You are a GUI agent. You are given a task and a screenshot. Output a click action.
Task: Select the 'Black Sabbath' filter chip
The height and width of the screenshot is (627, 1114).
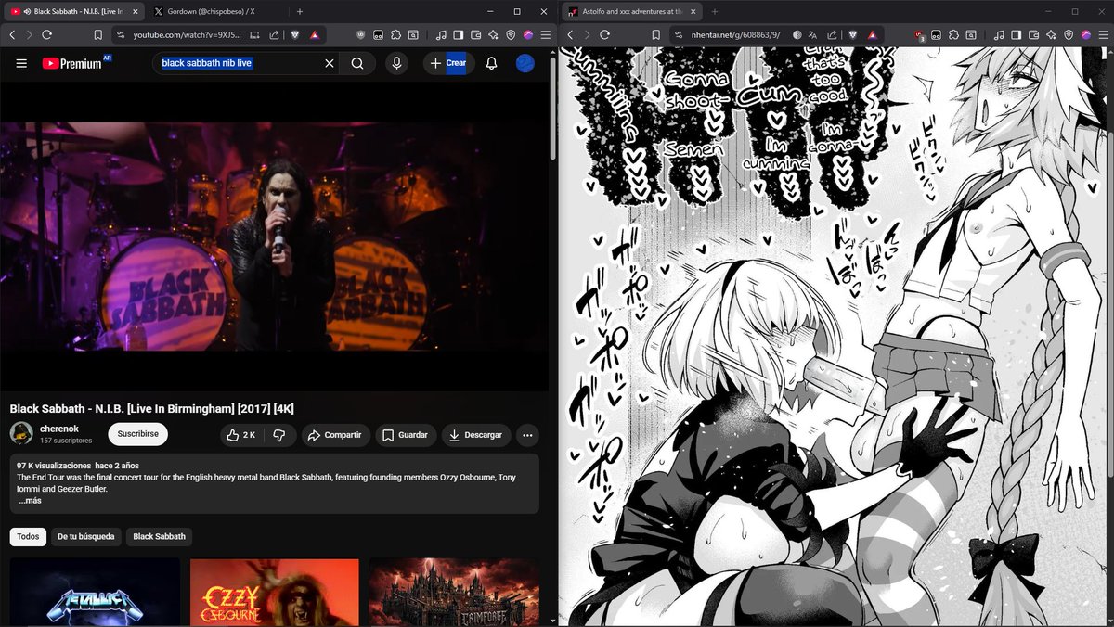(159, 536)
